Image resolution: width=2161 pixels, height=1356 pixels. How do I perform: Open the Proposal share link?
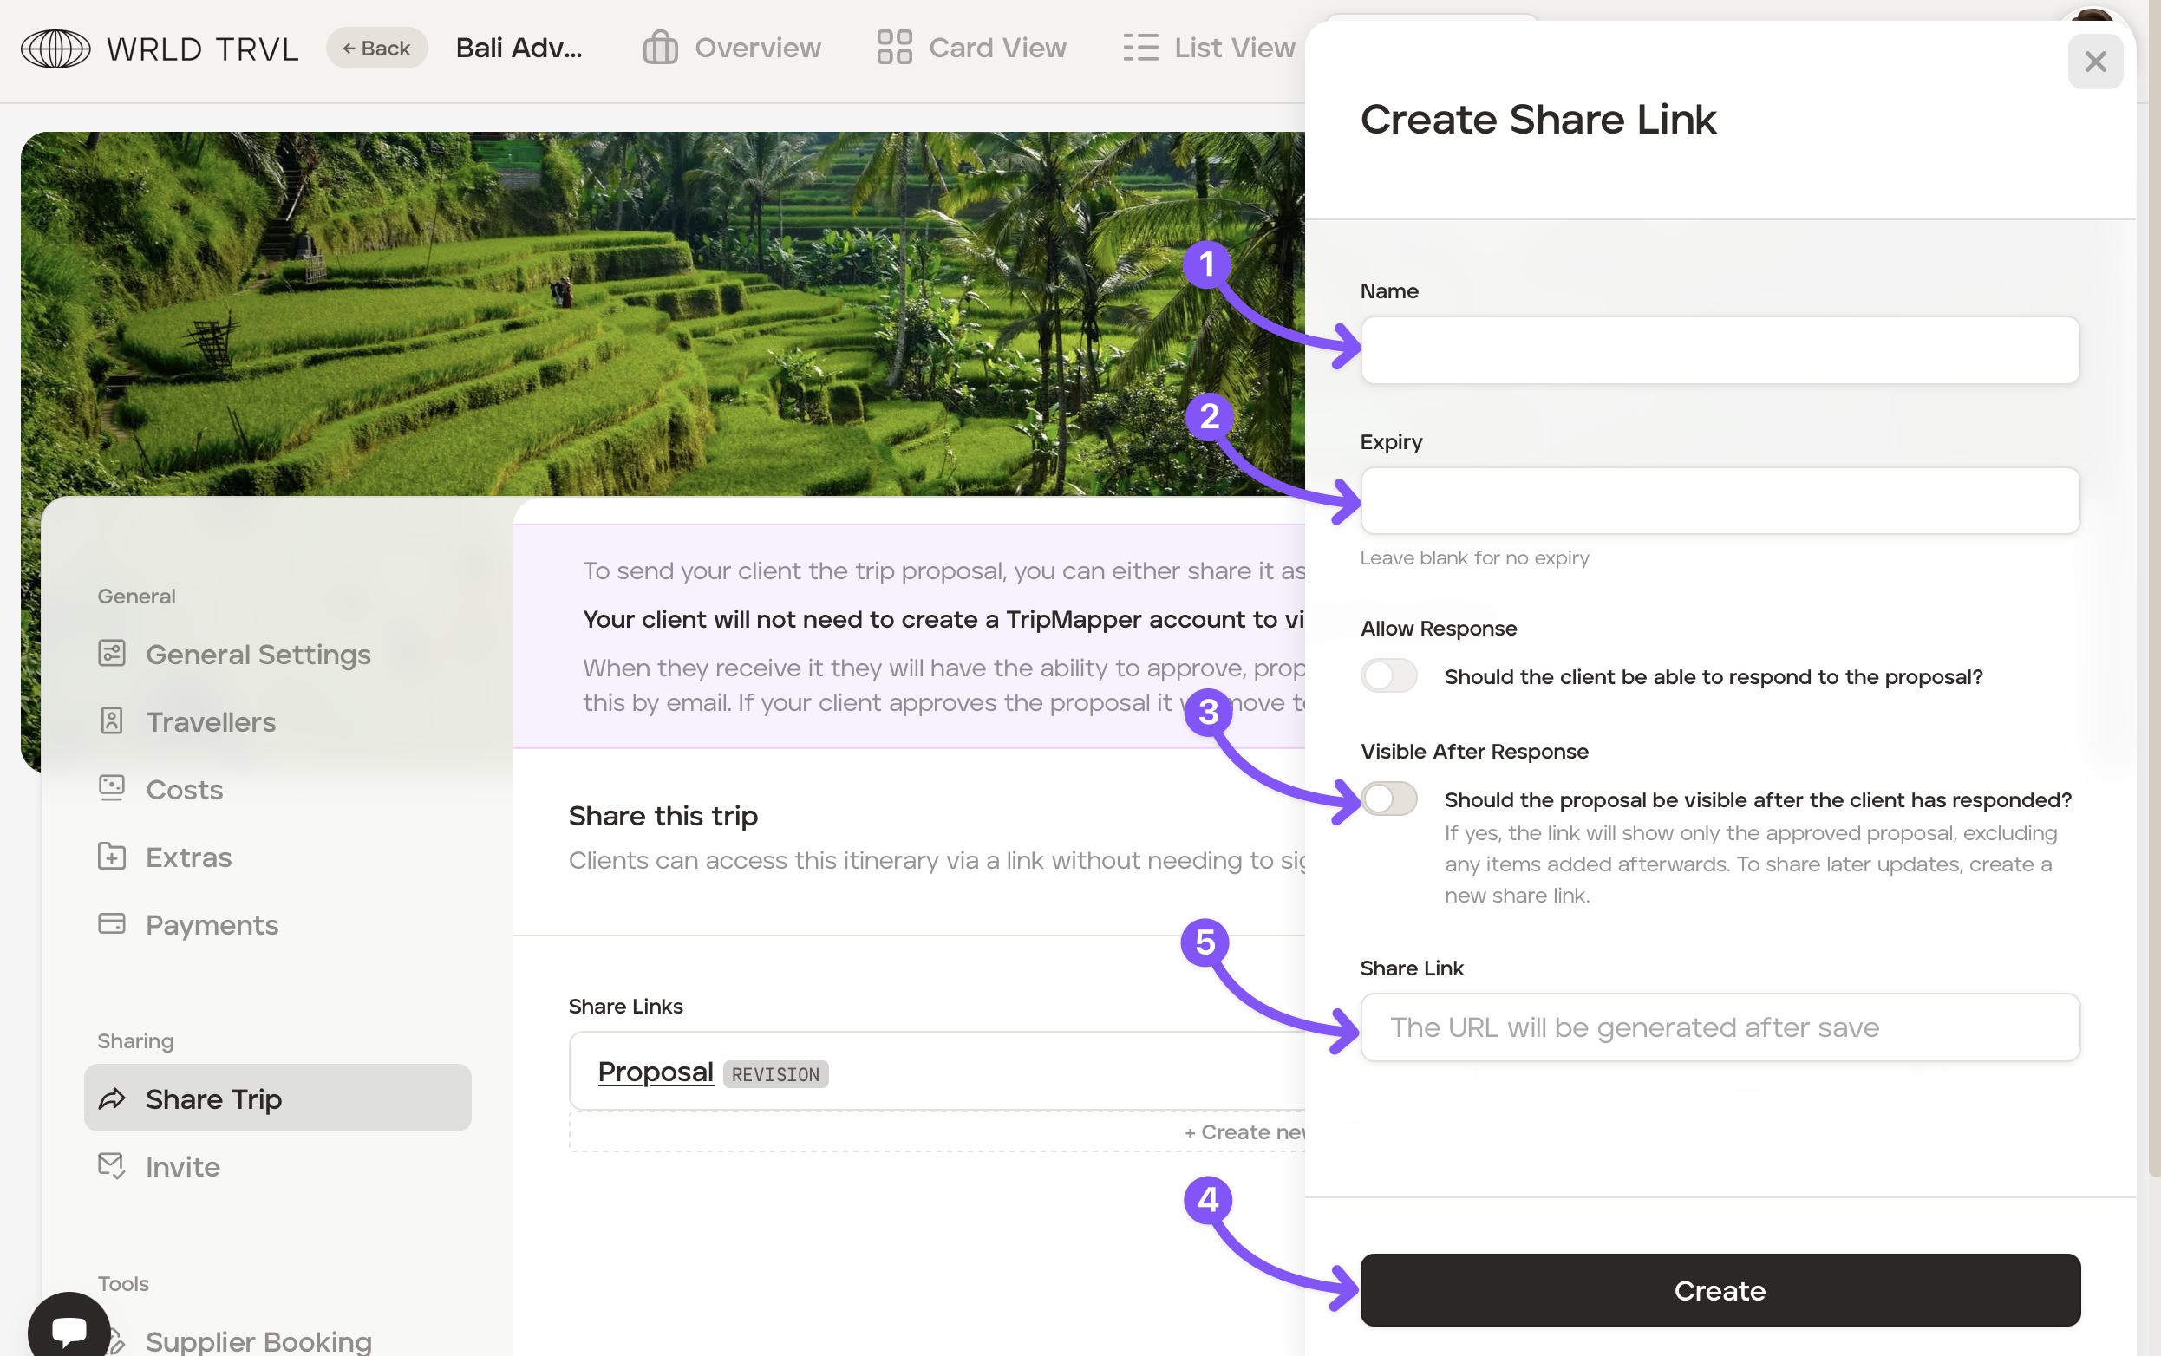click(655, 1072)
